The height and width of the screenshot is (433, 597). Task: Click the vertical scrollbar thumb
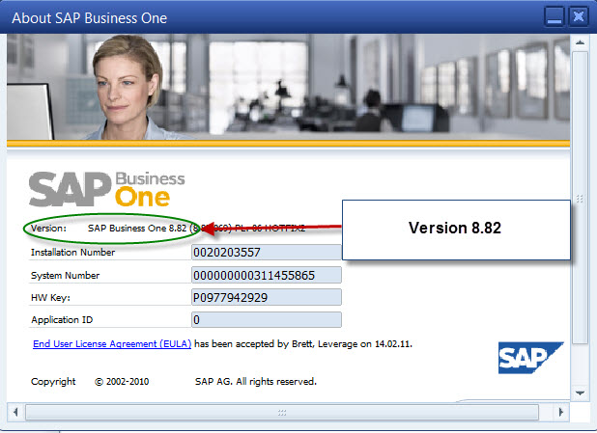[580, 198]
